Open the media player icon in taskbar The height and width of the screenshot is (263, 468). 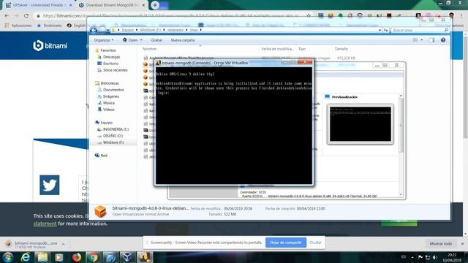pos(59,257)
